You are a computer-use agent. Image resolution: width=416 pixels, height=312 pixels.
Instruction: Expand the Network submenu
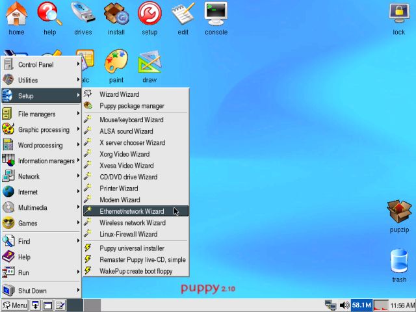point(41,176)
